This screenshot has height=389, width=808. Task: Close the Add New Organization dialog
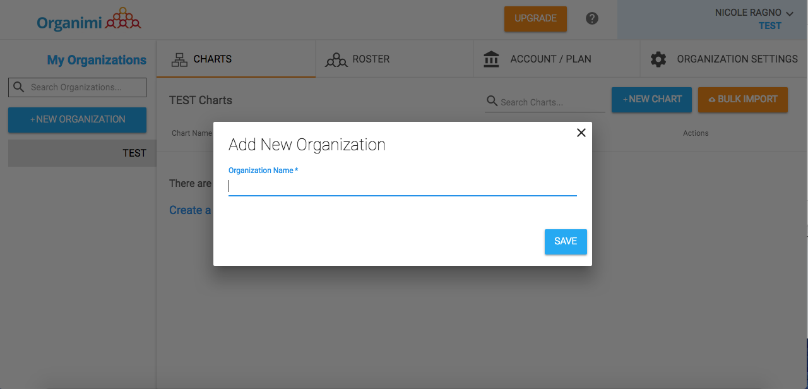[x=581, y=133]
